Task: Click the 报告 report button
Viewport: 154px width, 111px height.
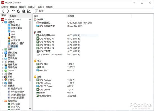Action: coord(39,11)
